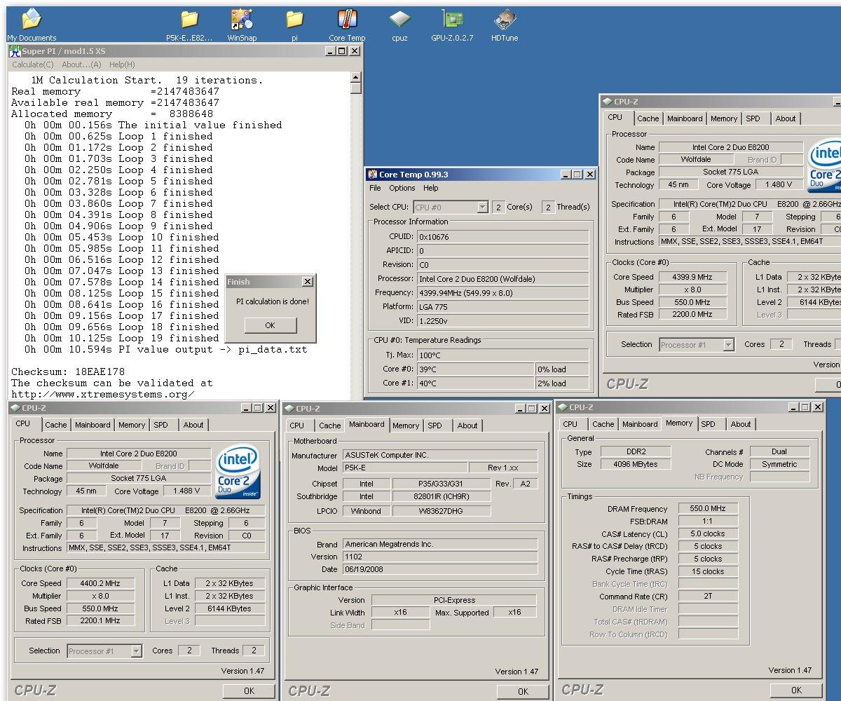Click the Core Temp Frequency field

coord(502,292)
